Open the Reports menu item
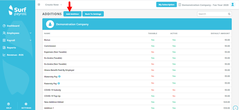This screenshot has height=110, width=239. tap(9, 48)
